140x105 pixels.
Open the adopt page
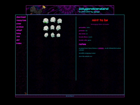coord(19,30)
